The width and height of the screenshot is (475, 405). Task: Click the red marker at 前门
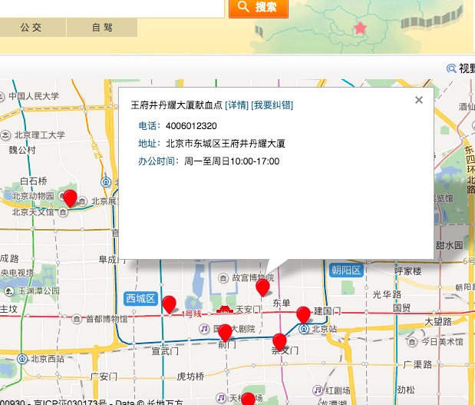(225, 332)
